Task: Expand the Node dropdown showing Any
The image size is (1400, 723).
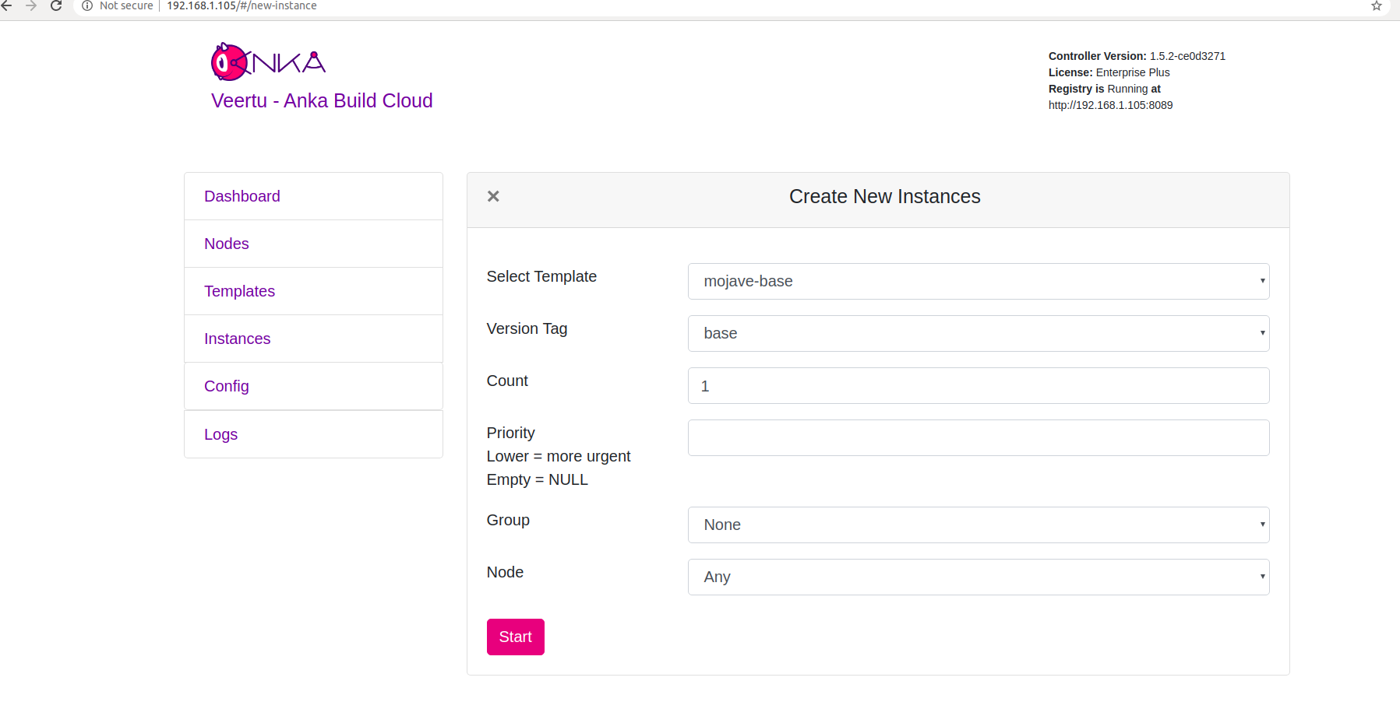Action: pos(978,577)
